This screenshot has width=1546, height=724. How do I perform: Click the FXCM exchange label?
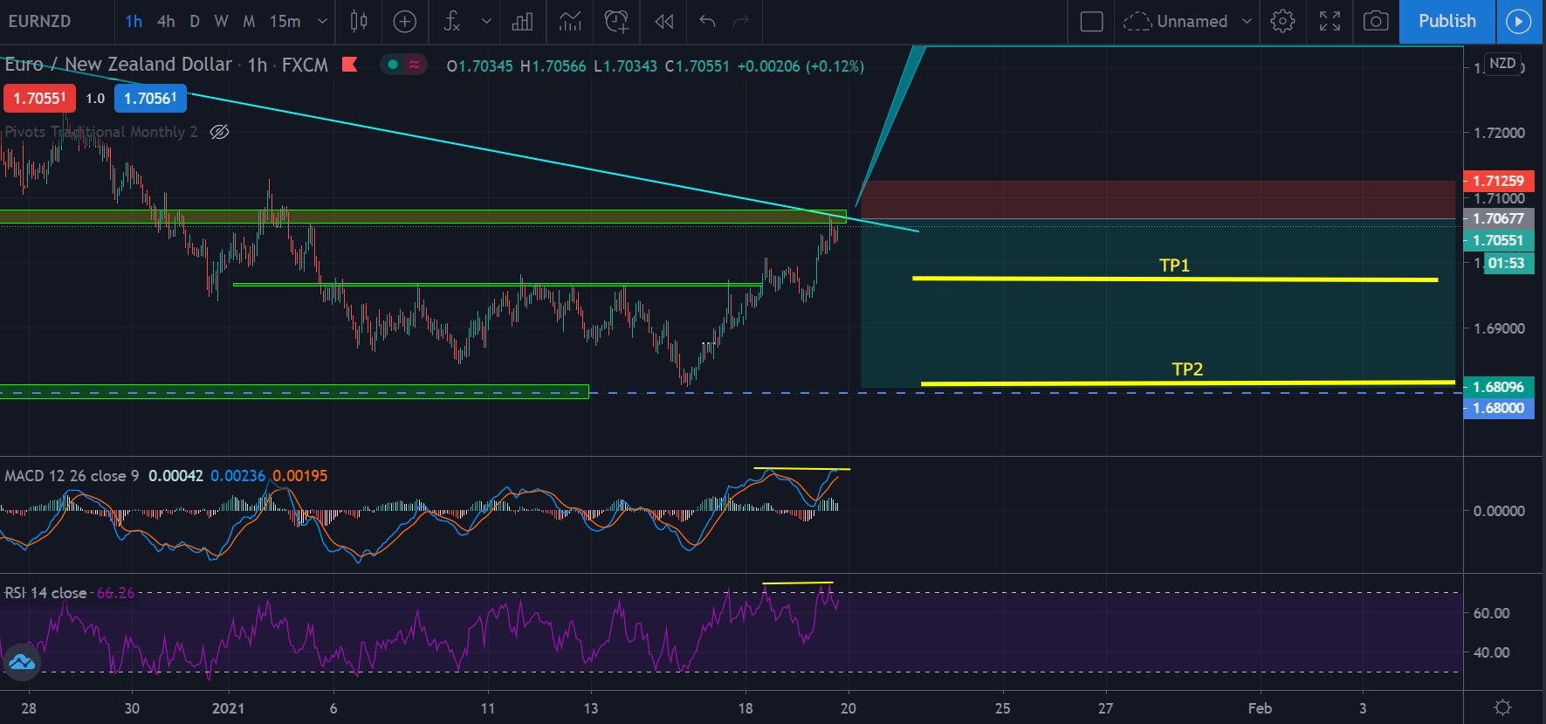(305, 65)
